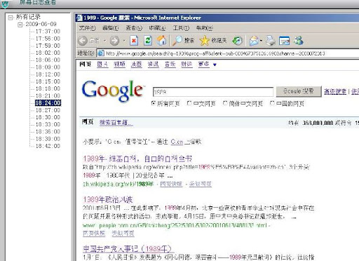Click the IE Forward arrow icon

pos(114,41)
